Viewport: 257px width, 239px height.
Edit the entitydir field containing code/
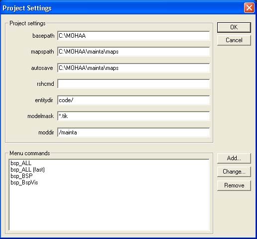[134, 100]
